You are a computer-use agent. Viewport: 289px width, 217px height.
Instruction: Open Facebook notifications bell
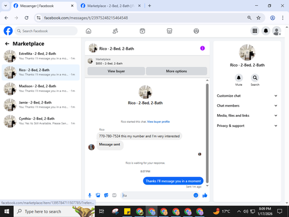tap(266, 31)
